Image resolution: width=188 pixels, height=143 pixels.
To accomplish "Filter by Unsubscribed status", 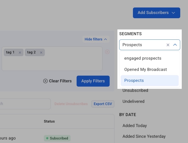I will [x=135, y=91].
